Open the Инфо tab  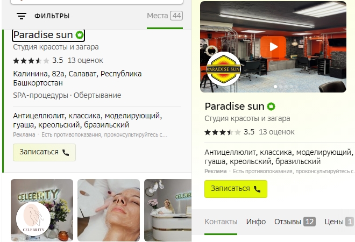pos(256,222)
